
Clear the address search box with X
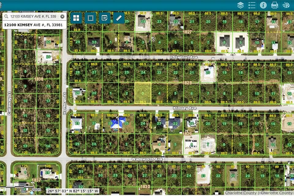click(62, 17)
